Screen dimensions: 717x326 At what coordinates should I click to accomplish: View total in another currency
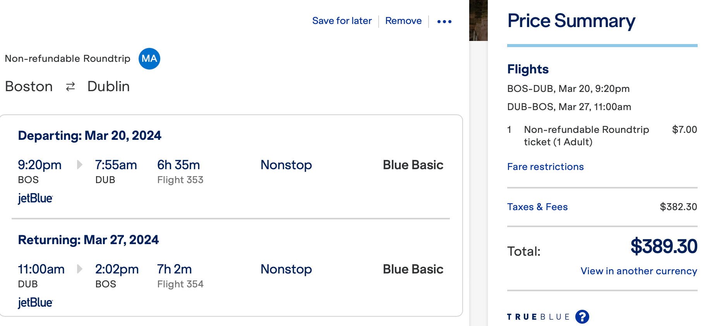click(x=639, y=271)
